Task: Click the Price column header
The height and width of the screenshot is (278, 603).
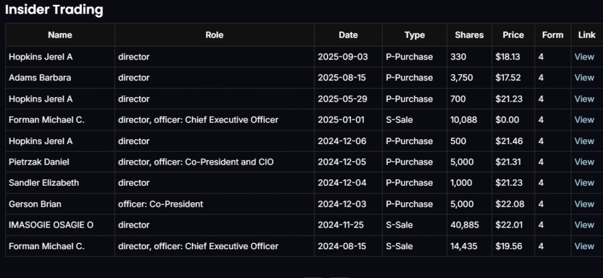Action: click(513, 35)
